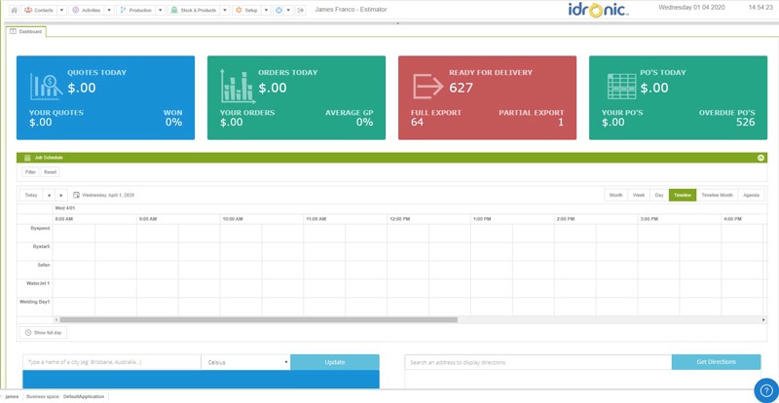Open the Celsius temperature unit dropdown
Screen dimensions: 779x403
pos(245,362)
